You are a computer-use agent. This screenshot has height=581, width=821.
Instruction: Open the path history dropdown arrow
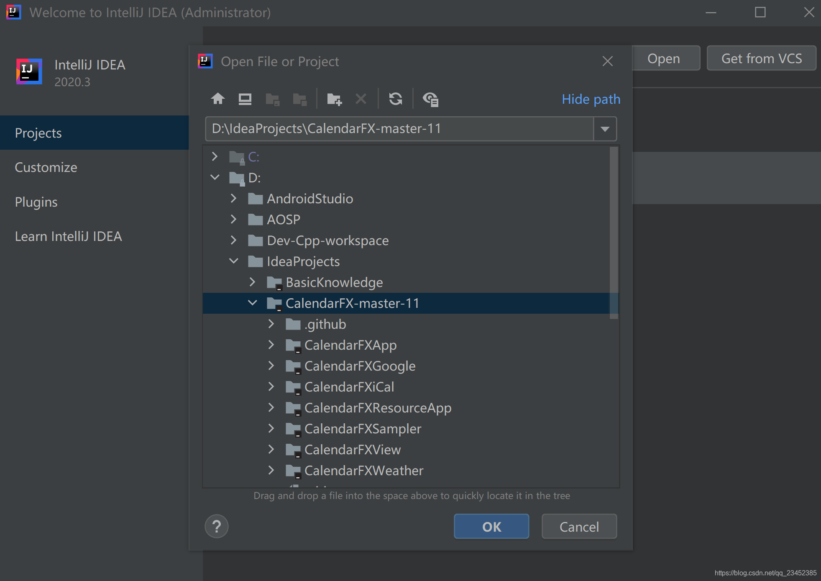point(605,129)
